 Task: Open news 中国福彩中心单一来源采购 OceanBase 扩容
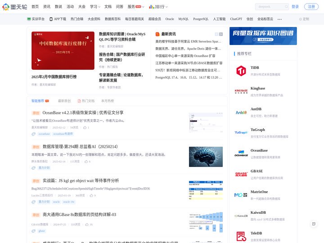185,56
